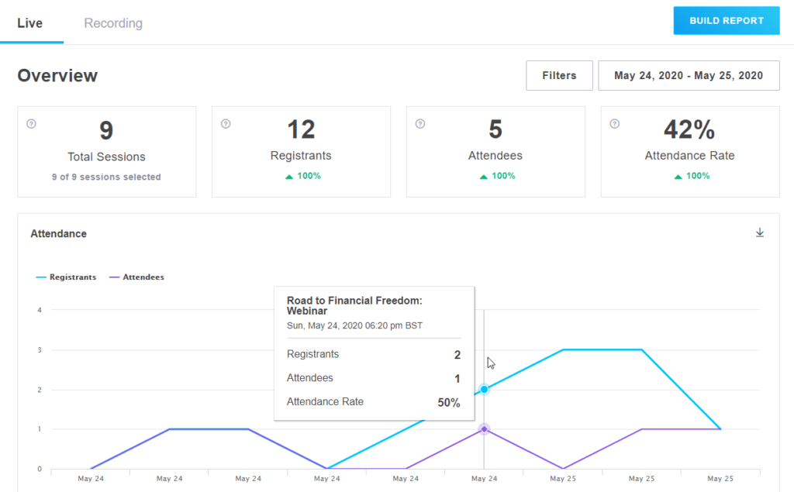Click the blue Registrants data point on chart
The width and height of the screenshot is (794, 492).
(484, 389)
